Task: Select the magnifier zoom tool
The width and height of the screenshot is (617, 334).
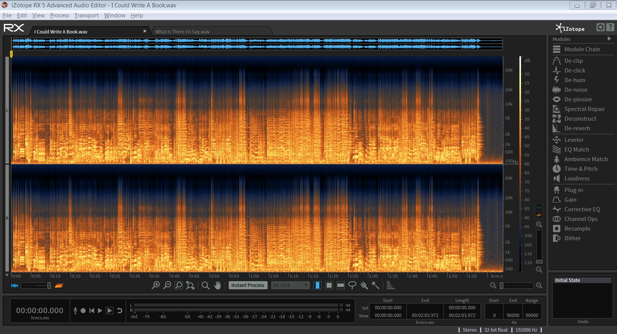Action: (206, 285)
